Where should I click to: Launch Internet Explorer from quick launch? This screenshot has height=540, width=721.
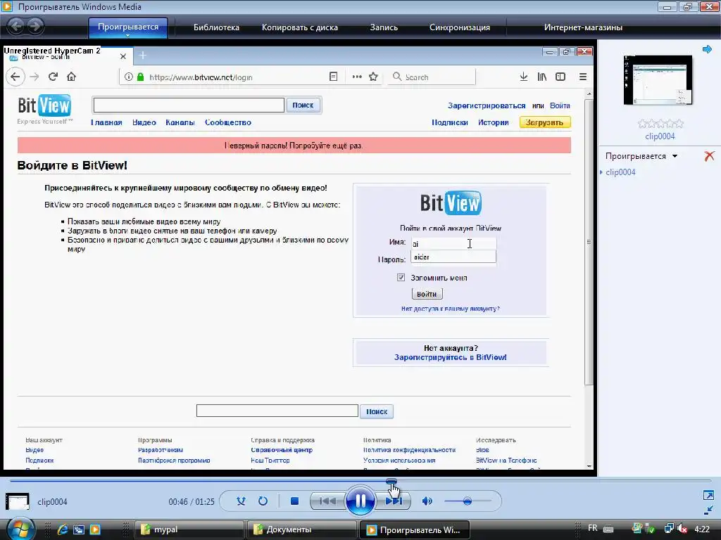63,529
